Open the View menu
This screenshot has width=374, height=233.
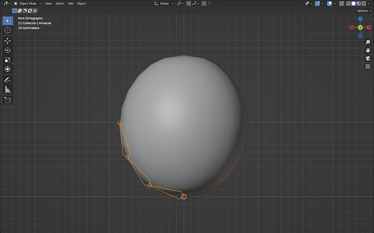click(x=48, y=4)
